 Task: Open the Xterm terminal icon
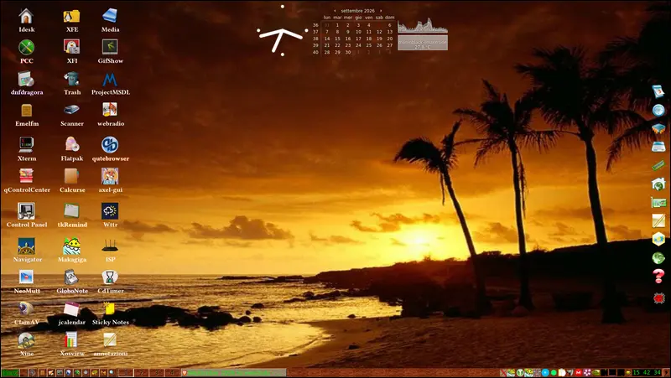point(26,144)
